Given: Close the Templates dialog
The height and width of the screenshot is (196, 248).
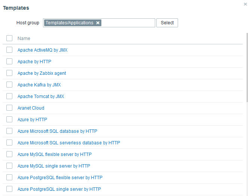Looking at the screenshot, I should [x=245, y=4].
